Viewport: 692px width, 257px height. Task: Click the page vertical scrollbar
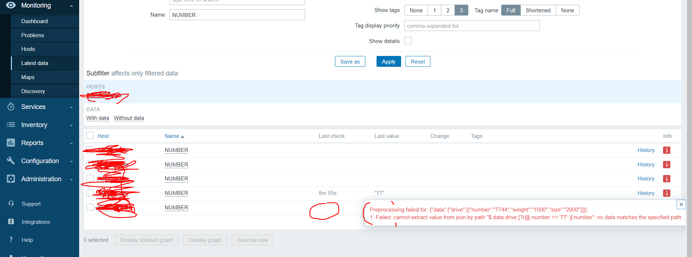click(x=689, y=128)
